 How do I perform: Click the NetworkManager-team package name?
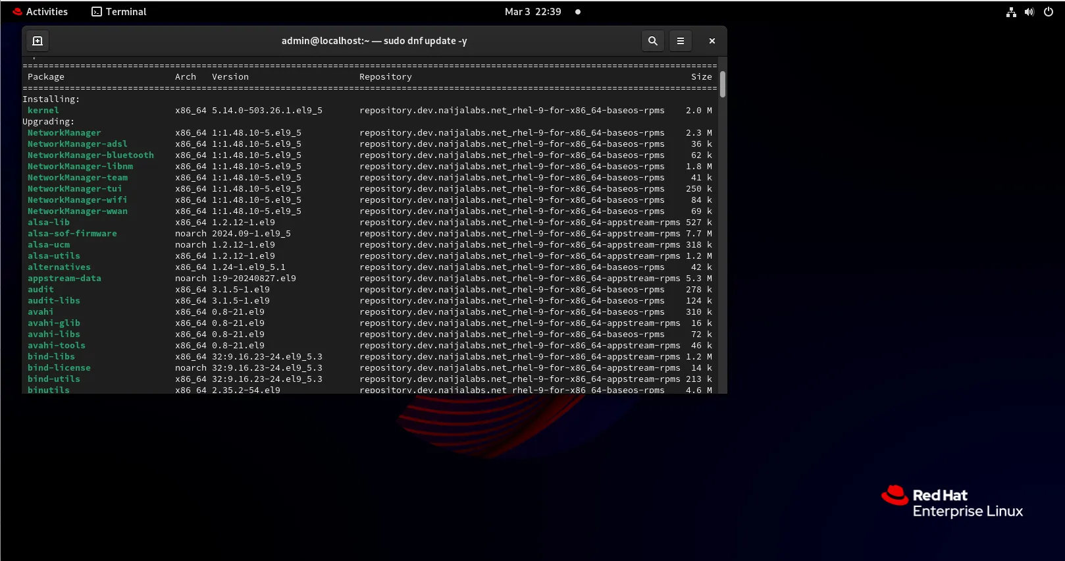(78, 178)
